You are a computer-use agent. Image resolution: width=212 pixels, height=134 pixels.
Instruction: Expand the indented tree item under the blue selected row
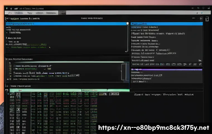coord(7,32)
